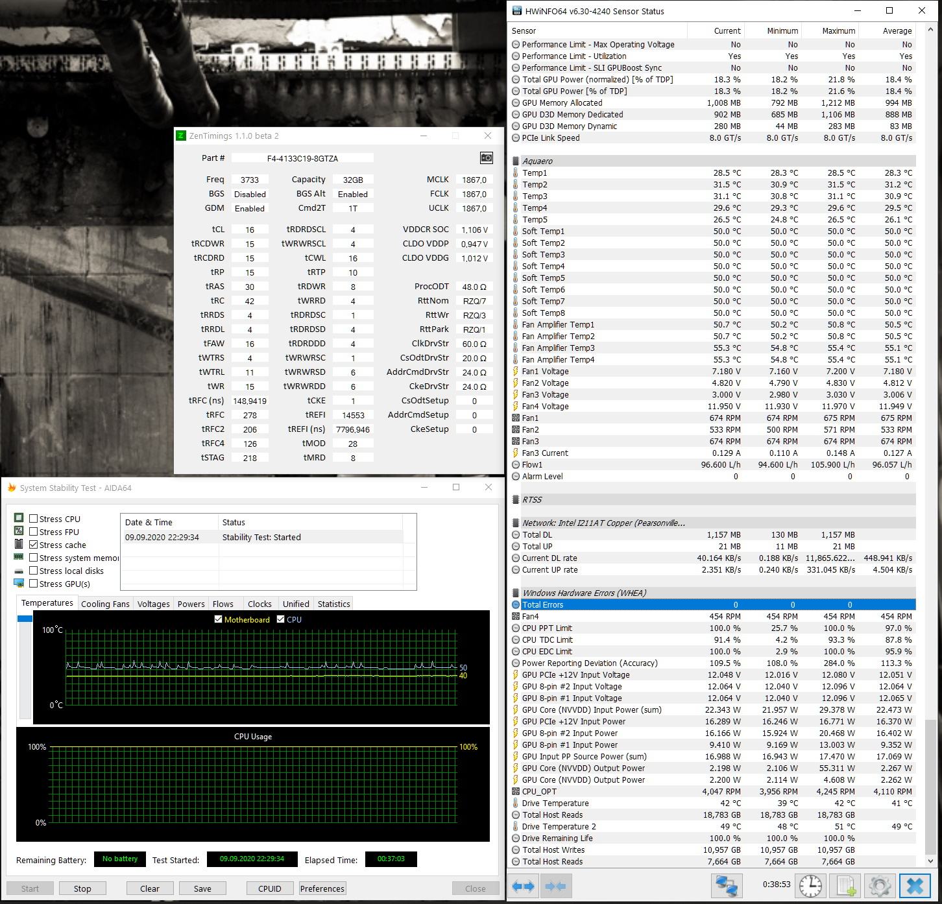This screenshot has width=942, height=904.
Task: Click the AIDA64 graph vertical slider bar
Action: point(25,667)
